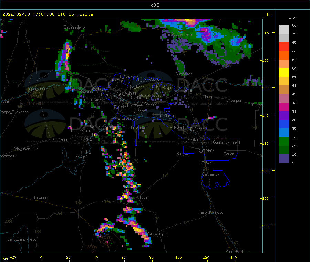Click the A_Villanueva place label
This screenshot has height=262, width=310.
click(180, 34)
